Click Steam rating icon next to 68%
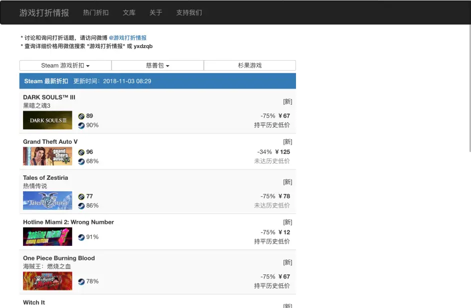471x308 pixels. pyautogui.click(x=81, y=162)
